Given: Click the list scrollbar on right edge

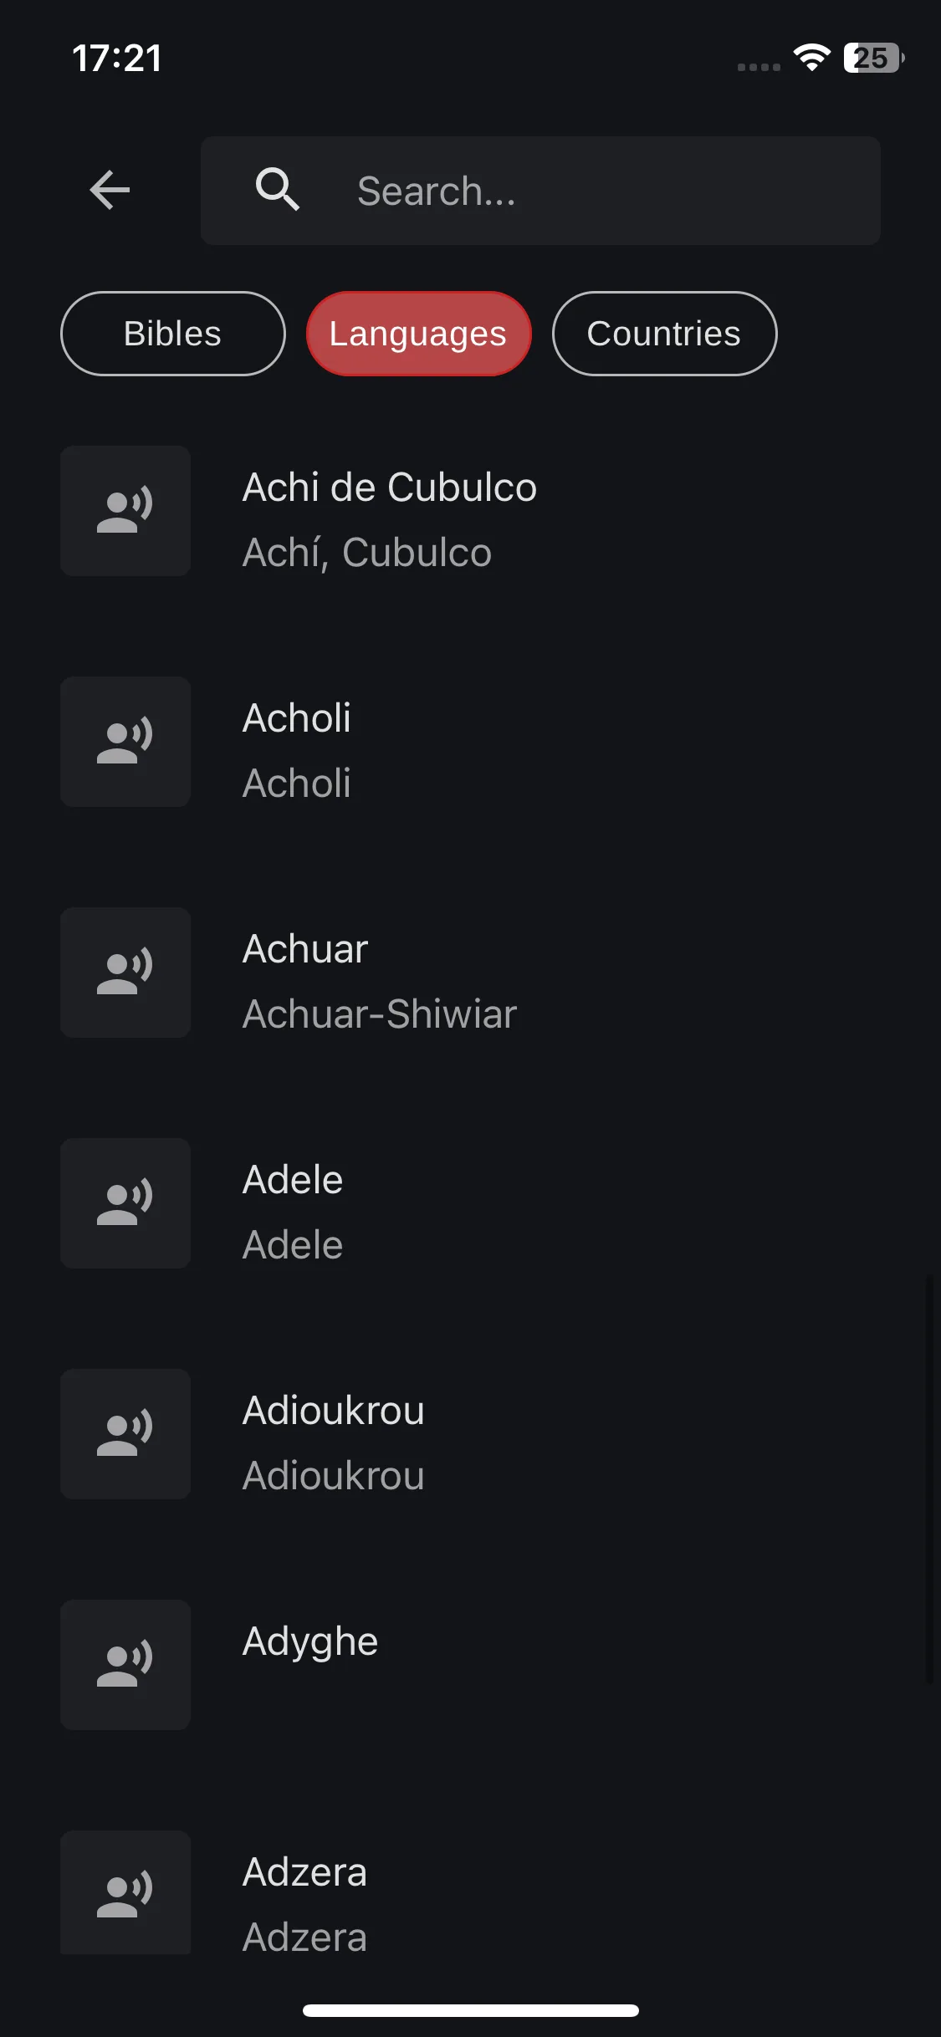Looking at the screenshot, I should (929, 1478).
